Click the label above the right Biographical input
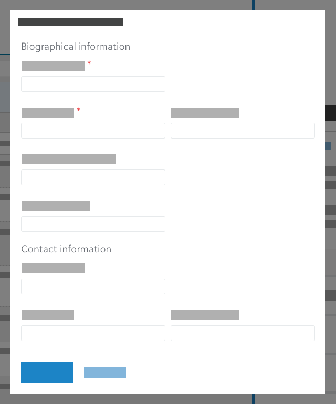336x404 pixels. [x=205, y=112]
